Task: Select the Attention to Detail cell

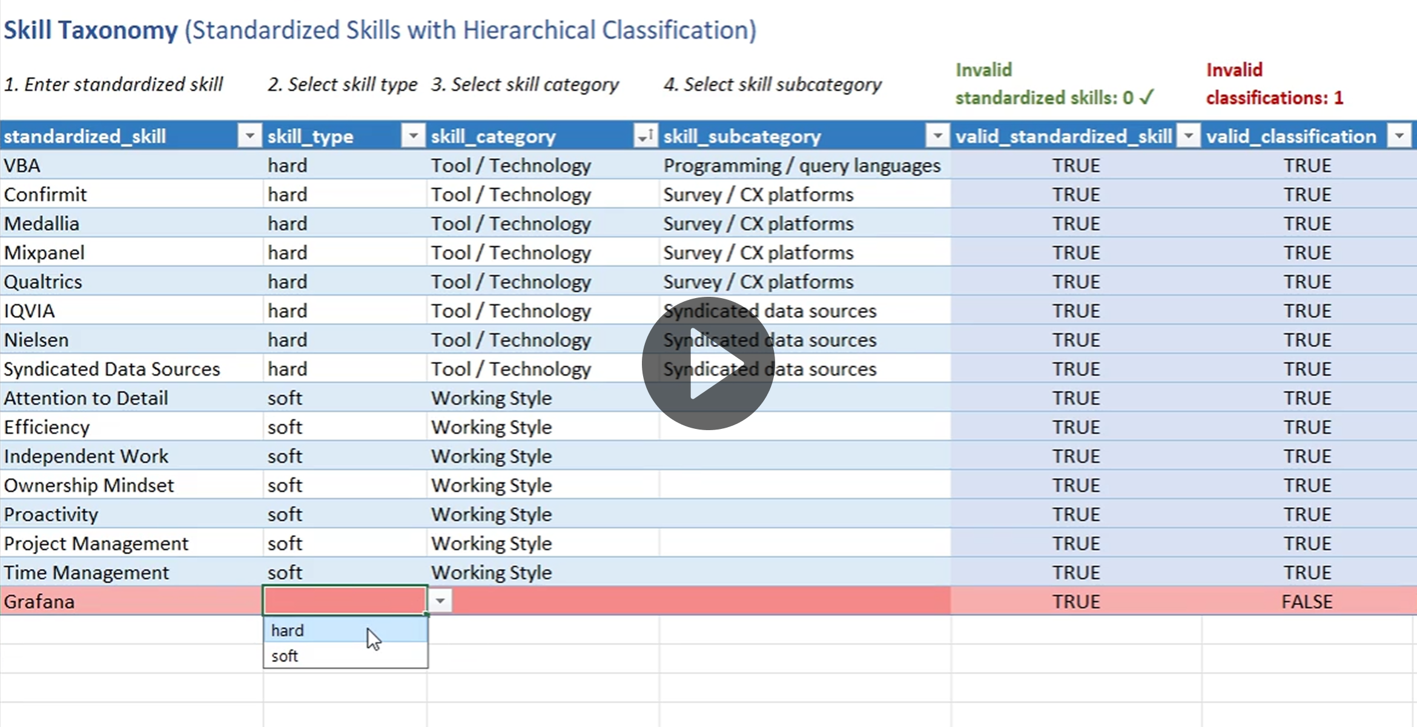Action: 131,398
